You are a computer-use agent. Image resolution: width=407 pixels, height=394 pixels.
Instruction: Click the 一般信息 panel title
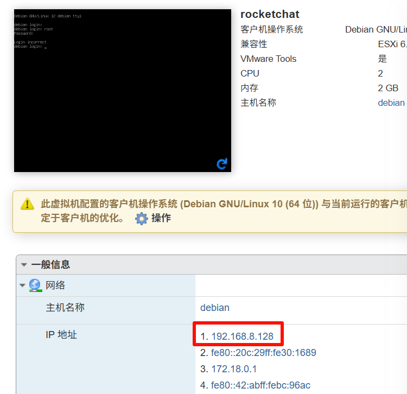click(50, 264)
